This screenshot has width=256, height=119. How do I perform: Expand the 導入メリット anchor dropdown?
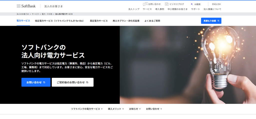click(x=116, y=109)
